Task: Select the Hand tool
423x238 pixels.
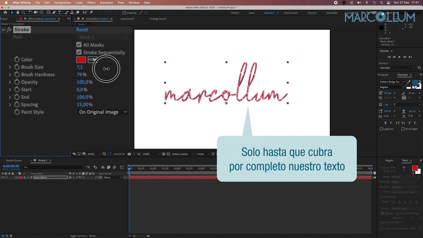Action: (18, 13)
